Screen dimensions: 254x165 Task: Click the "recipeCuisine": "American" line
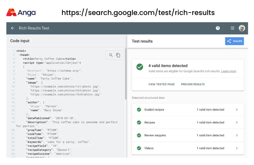49,154
